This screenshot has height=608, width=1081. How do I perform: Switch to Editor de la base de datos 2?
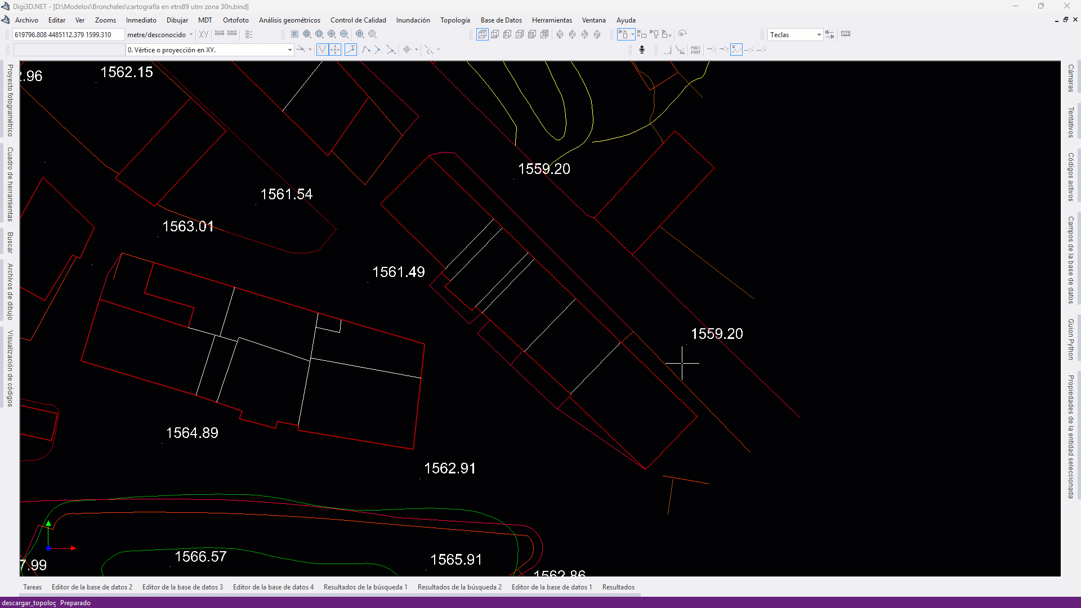[92, 587]
